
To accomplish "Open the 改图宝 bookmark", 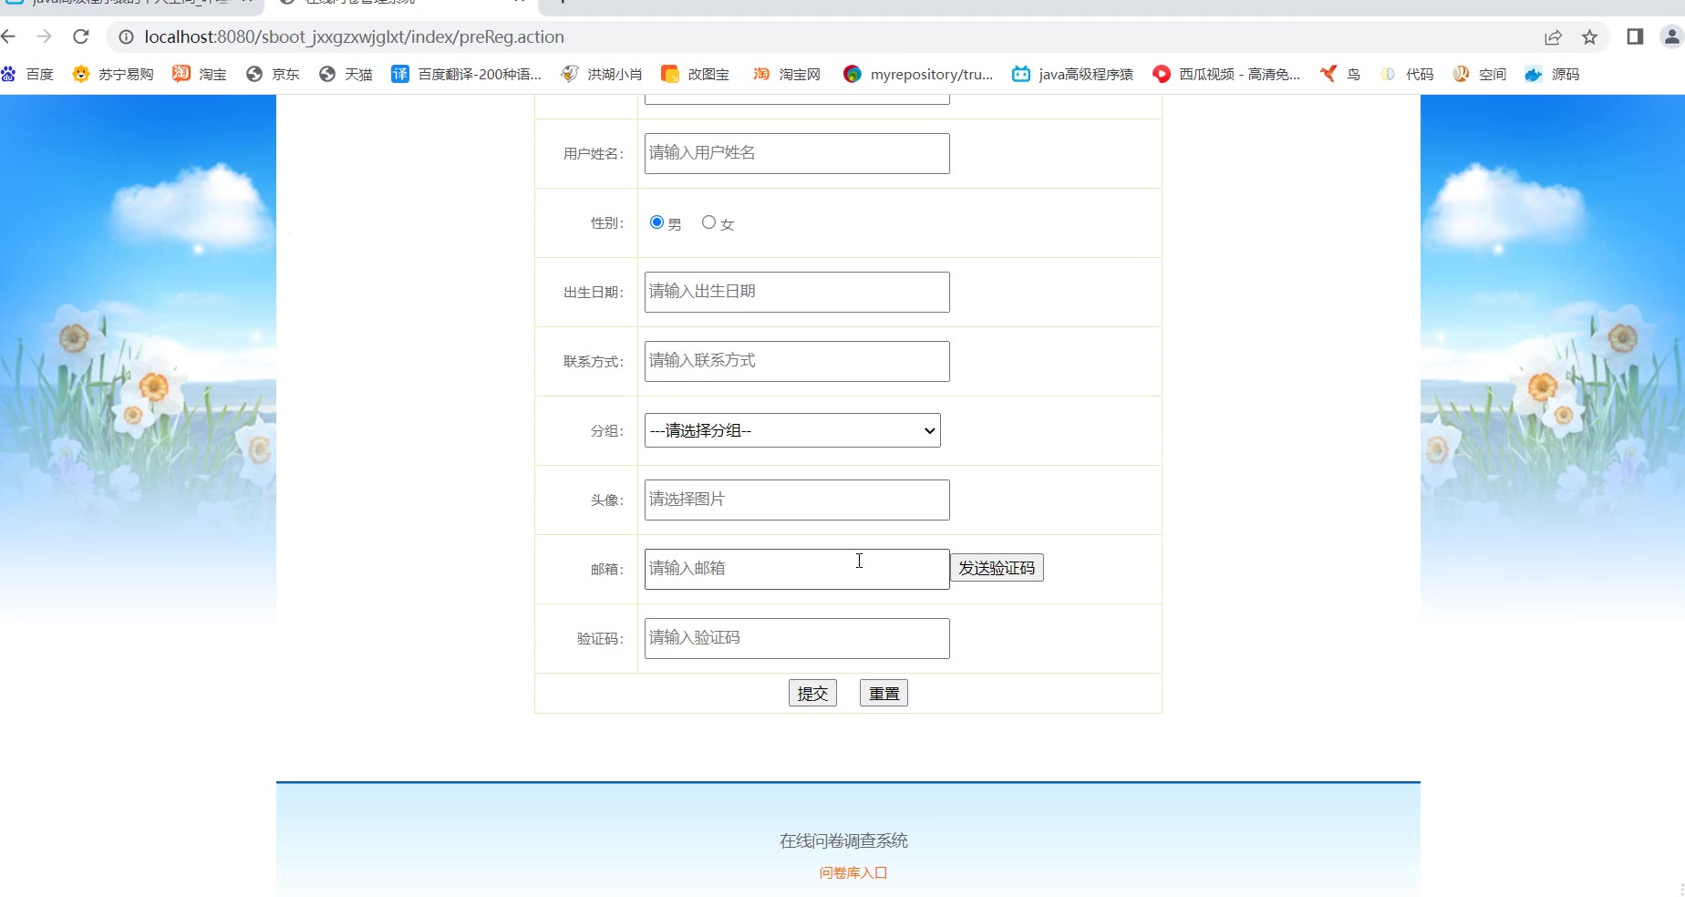I will pyautogui.click(x=695, y=74).
